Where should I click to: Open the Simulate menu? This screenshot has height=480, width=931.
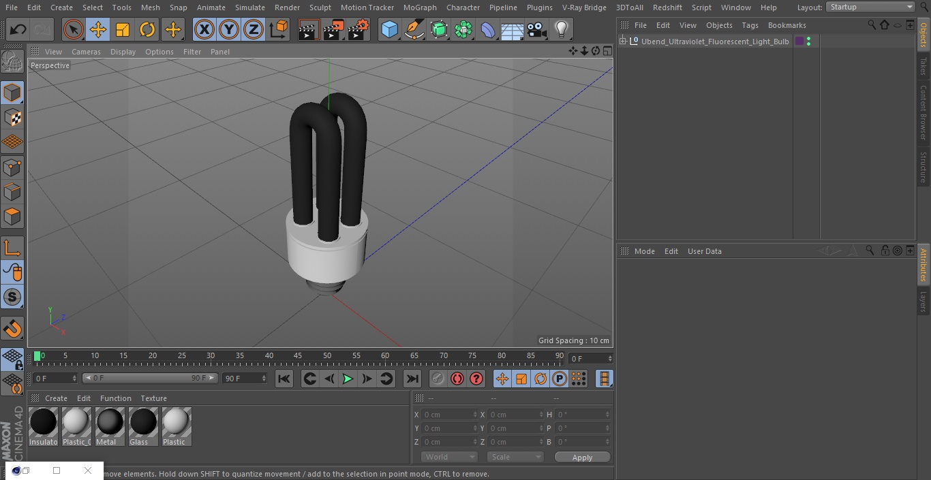click(x=250, y=7)
